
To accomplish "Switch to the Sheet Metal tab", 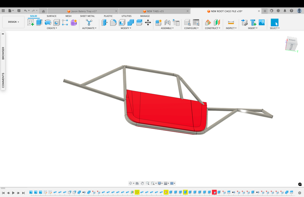I will click(x=87, y=16).
